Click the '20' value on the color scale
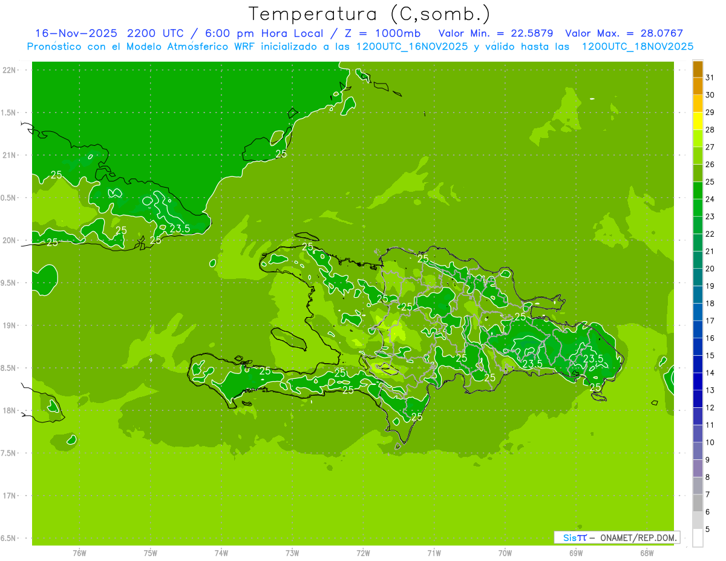The image size is (726, 561). pos(710,268)
